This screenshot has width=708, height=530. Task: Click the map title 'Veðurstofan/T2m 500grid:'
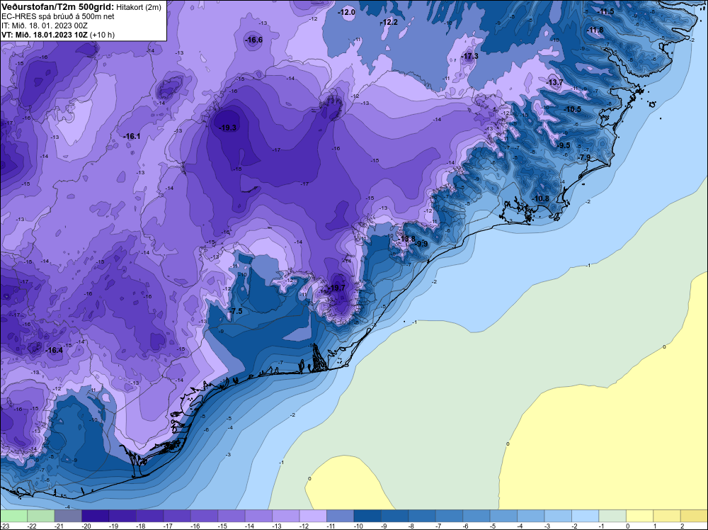(57, 7)
